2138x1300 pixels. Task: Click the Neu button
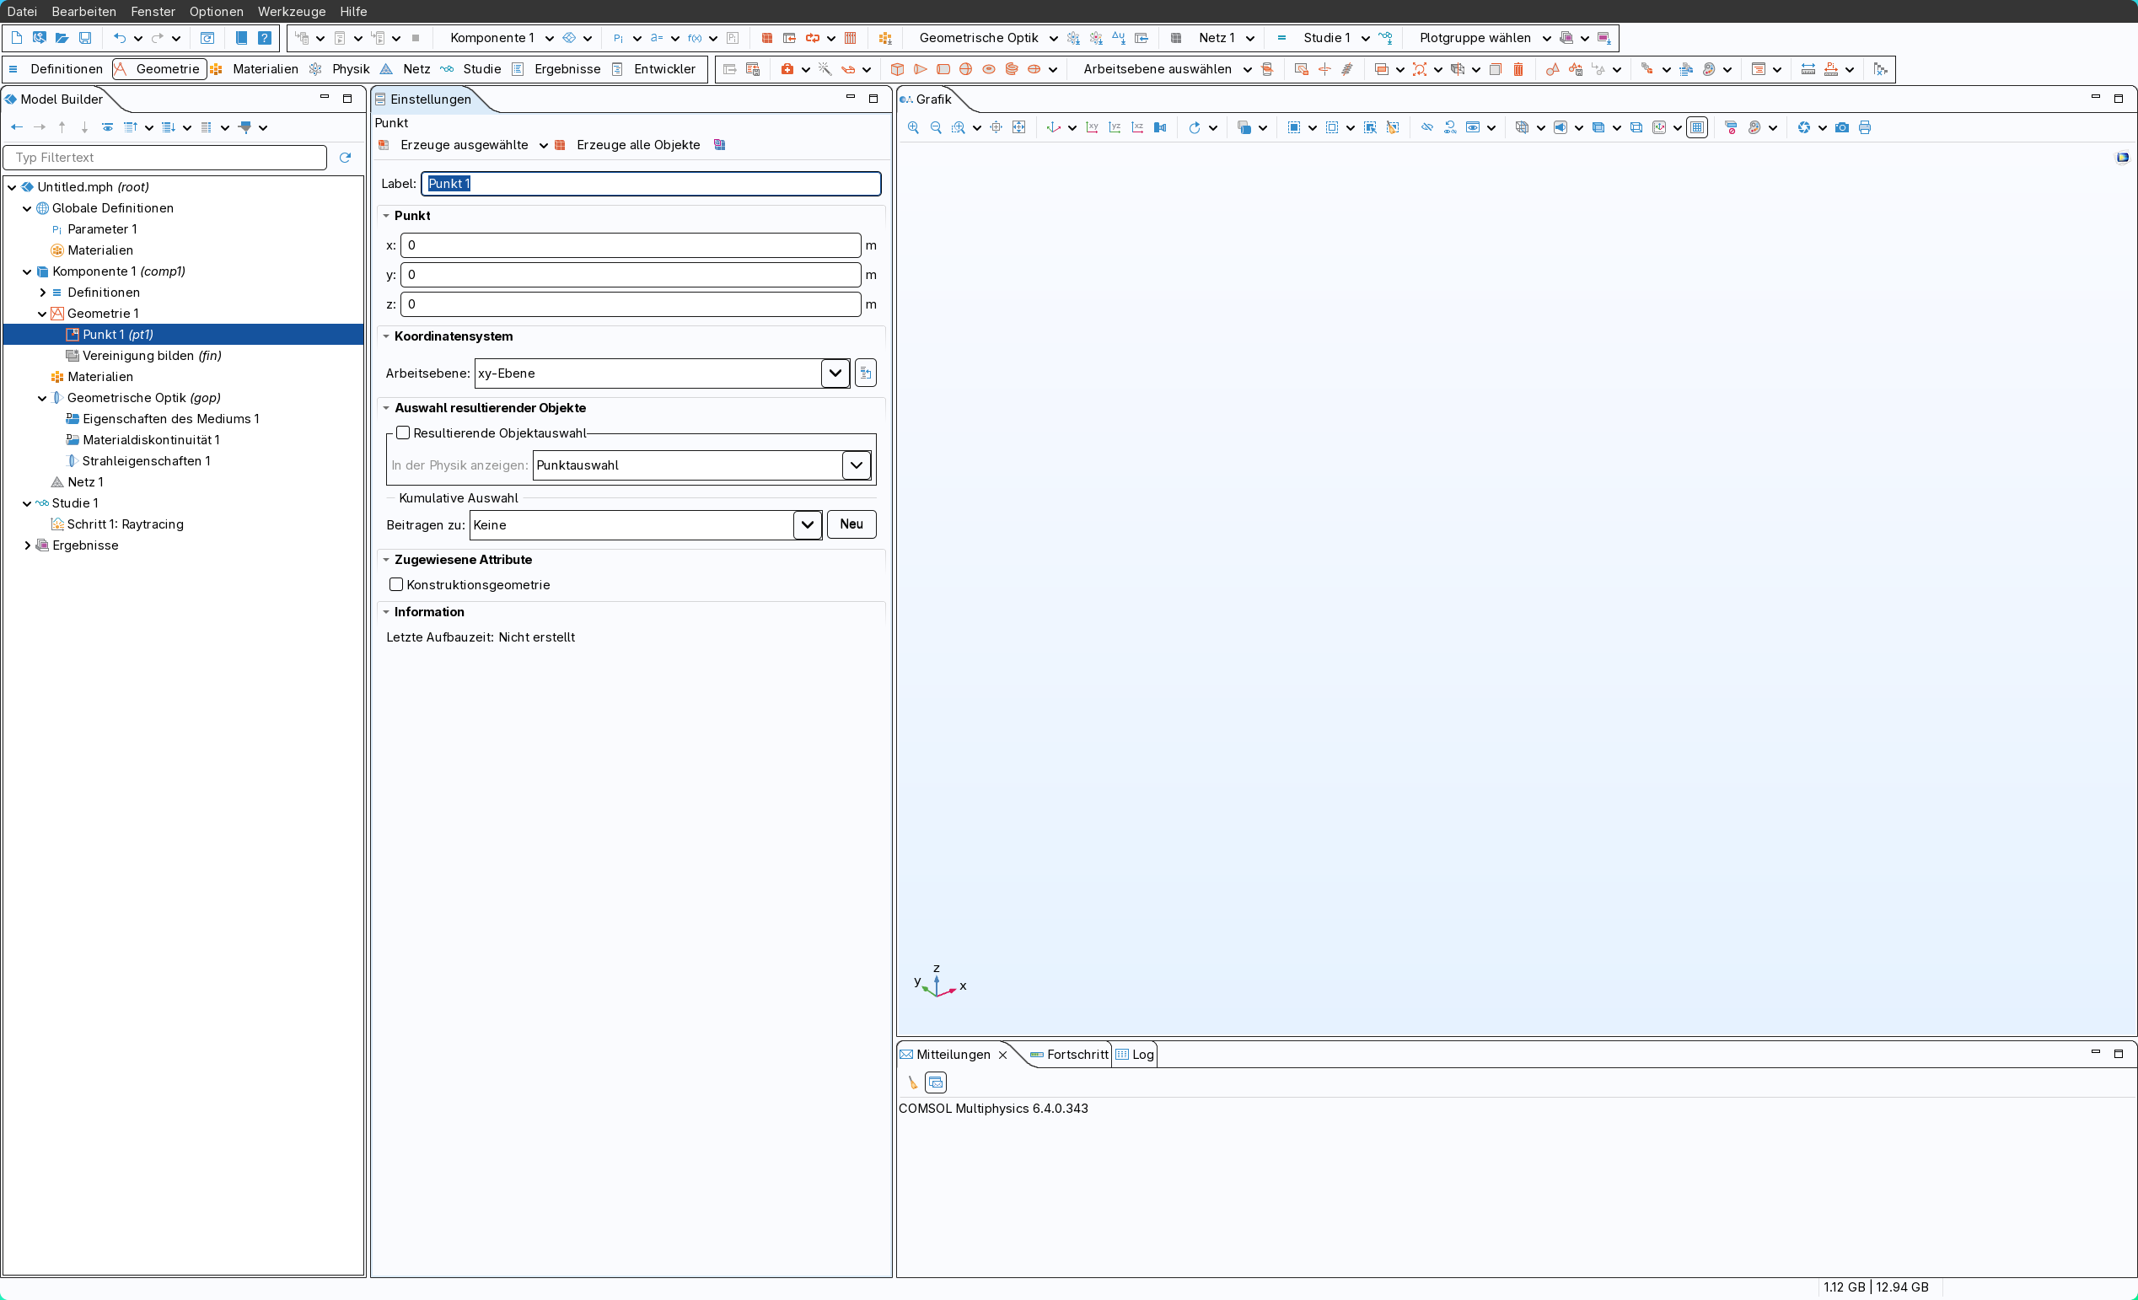click(851, 524)
